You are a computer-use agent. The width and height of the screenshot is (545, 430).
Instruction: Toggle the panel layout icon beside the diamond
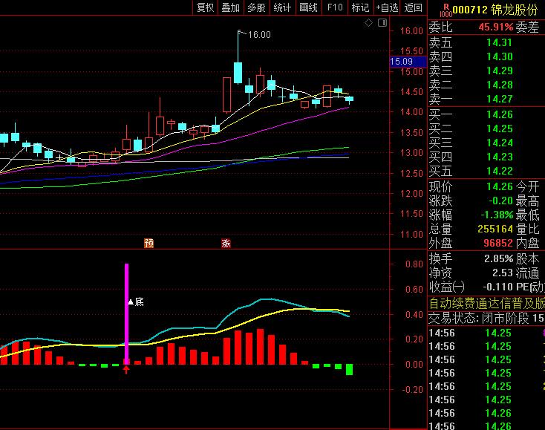point(382,23)
